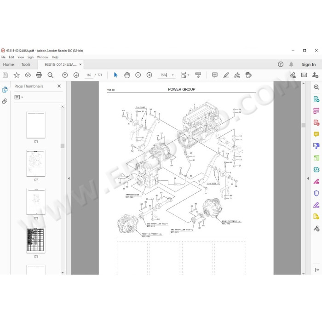Collapse the left navigation pane arrow
This screenshot has width=322, height=322.
pos(69,178)
